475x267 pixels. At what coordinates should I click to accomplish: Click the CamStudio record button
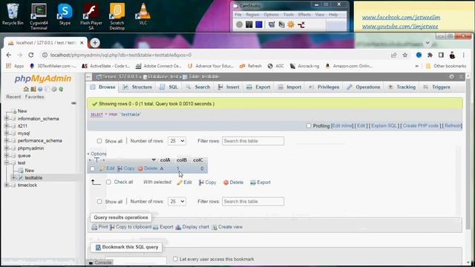(x=239, y=24)
